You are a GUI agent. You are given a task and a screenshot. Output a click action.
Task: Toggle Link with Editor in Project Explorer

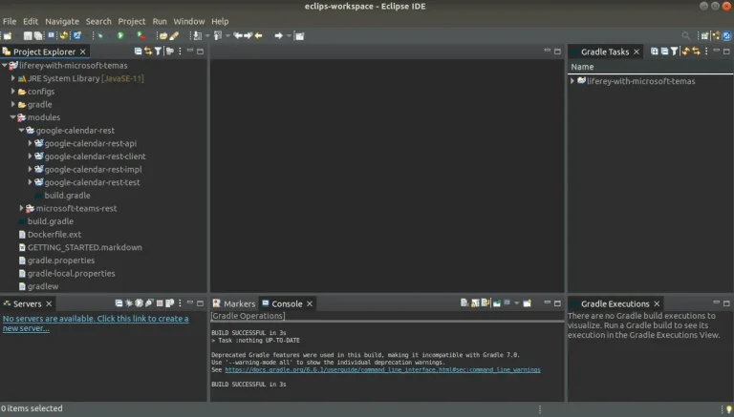(x=148, y=51)
